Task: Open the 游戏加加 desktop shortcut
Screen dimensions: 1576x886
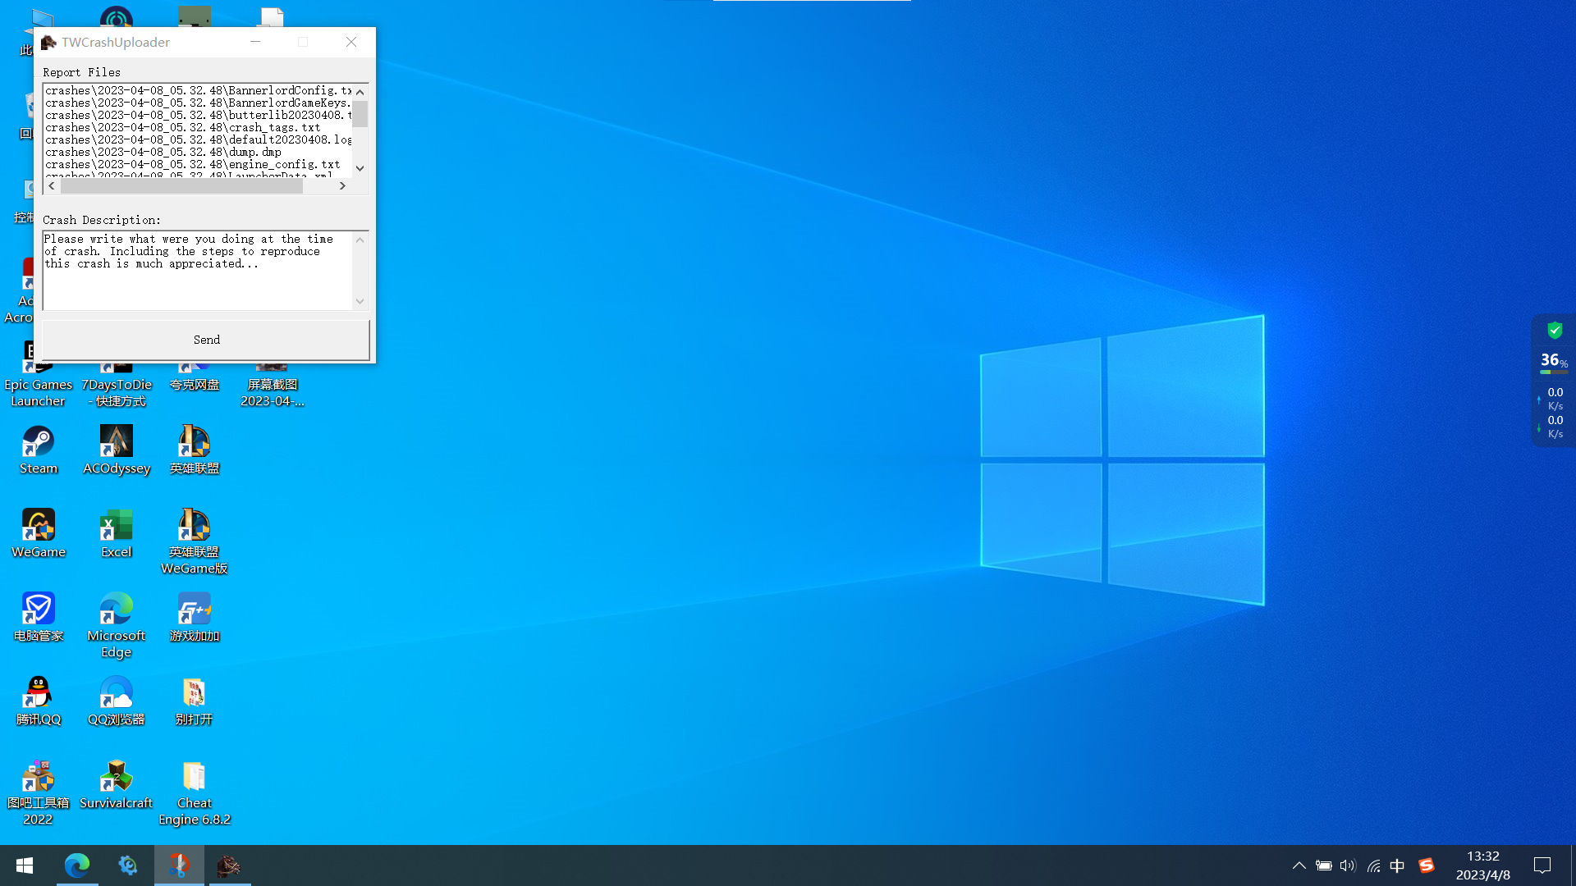Action: (x=195, y=618)
